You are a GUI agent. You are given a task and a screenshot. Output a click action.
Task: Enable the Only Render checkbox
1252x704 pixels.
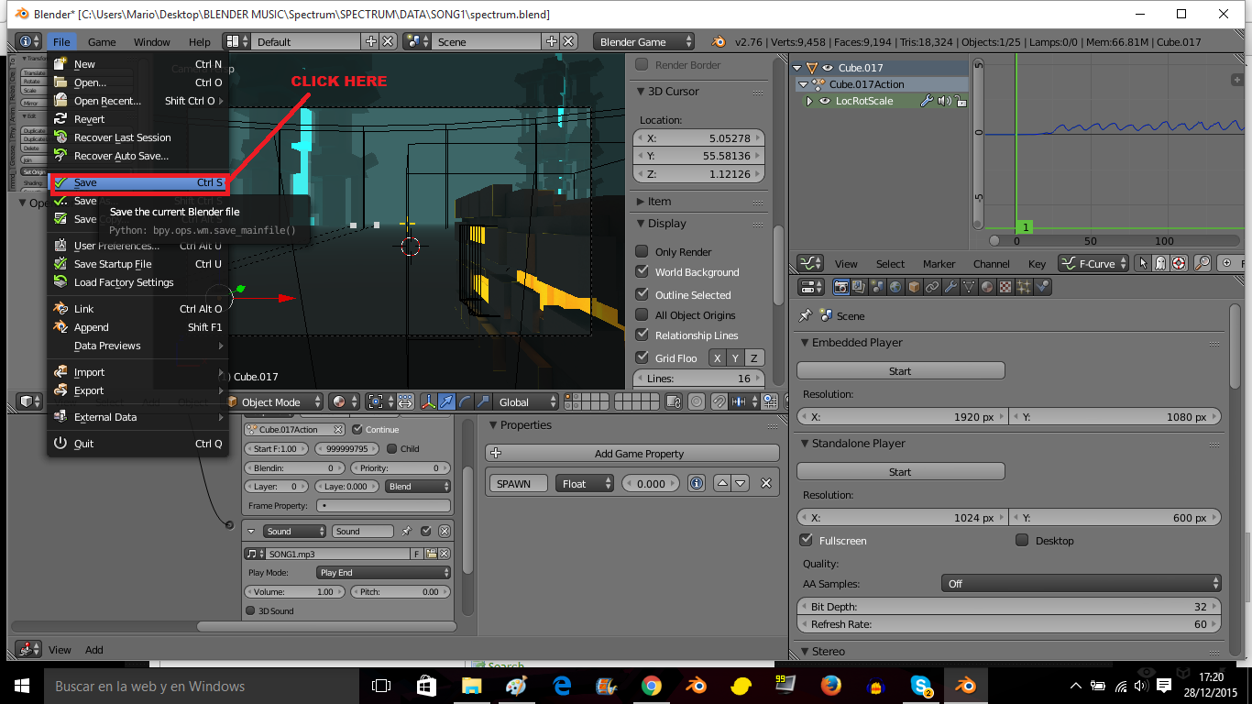click(642, 251)
